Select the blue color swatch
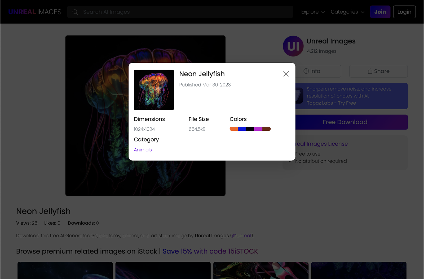 [x=242, y=129]
